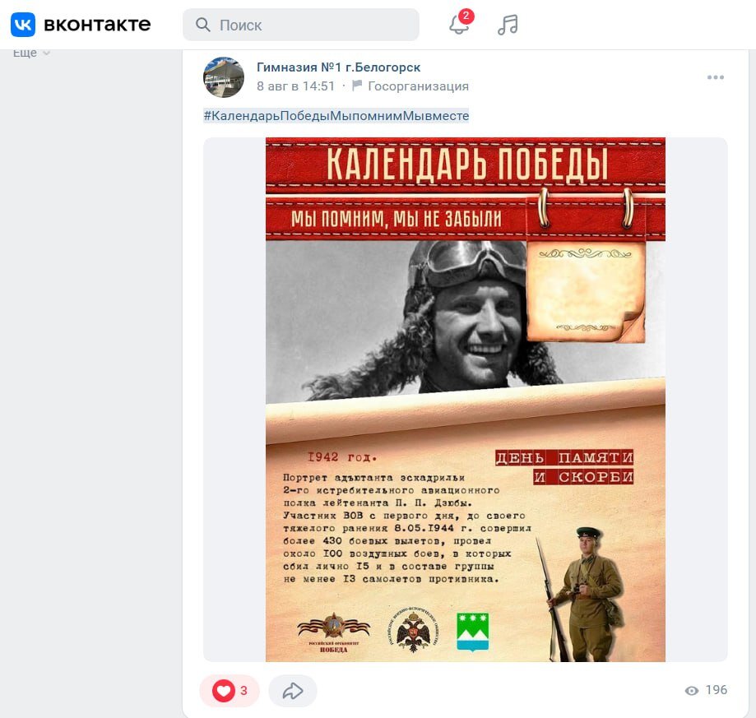This screenshot has height=718, width=756.
Task: Click the eye views counter icon
Action: pos(691,691)
